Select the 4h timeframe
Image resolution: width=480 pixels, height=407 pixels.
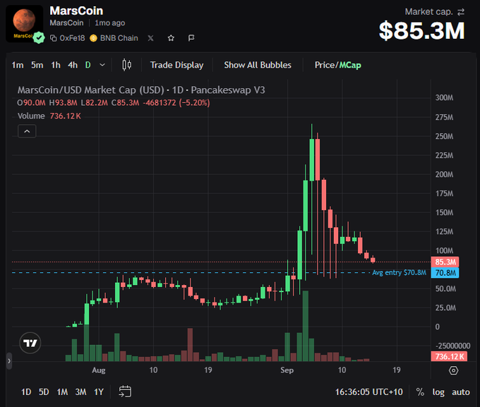pyautogui.click(x=73, y=65)
